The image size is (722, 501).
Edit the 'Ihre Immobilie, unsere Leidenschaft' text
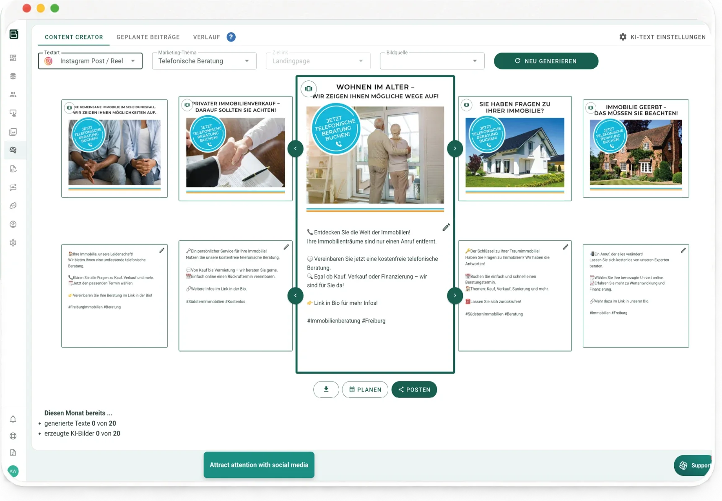tap(162, 250)
